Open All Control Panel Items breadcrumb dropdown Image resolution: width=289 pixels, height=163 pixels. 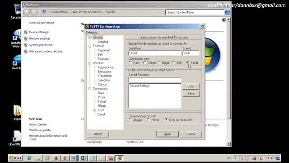[x=104, y=12]
